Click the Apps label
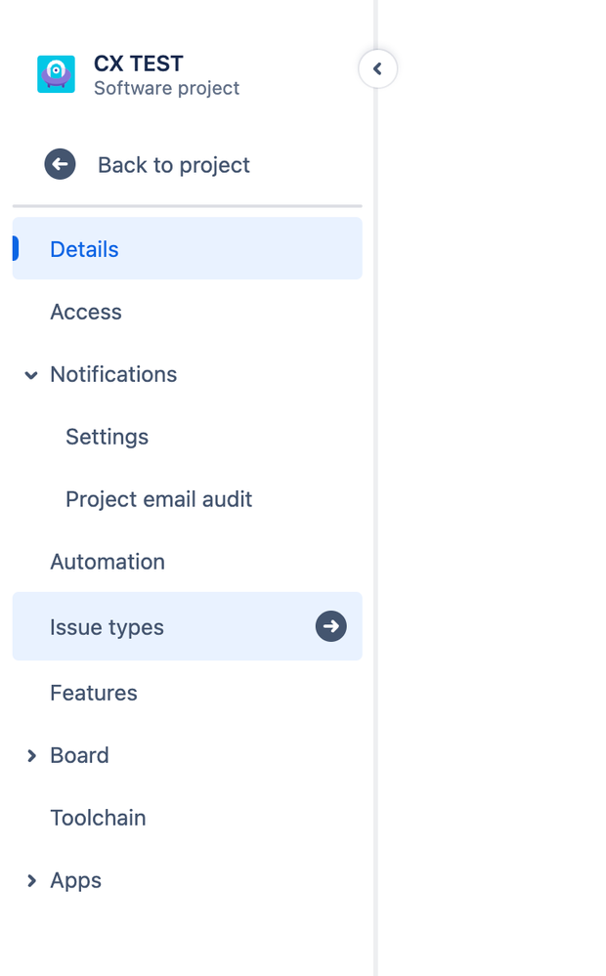Image resolution: width=606 pixels, height=976 pixels. click(75, 880)
